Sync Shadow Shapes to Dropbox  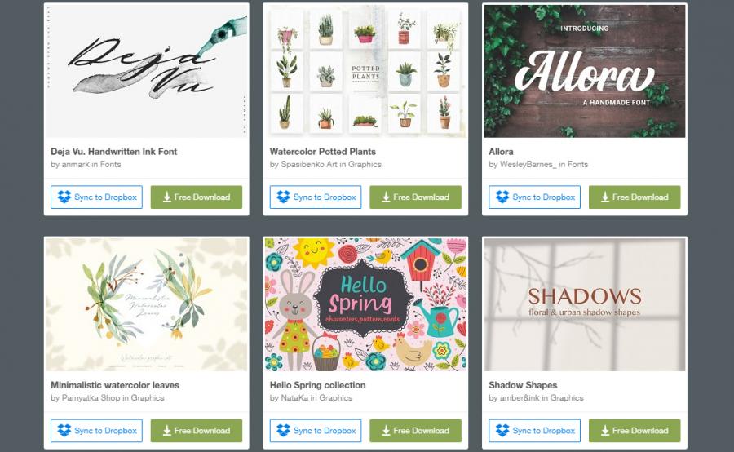pos(534,431)
